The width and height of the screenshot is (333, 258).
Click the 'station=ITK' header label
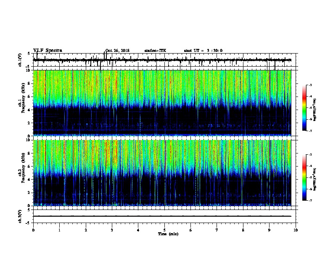(155, 51)
